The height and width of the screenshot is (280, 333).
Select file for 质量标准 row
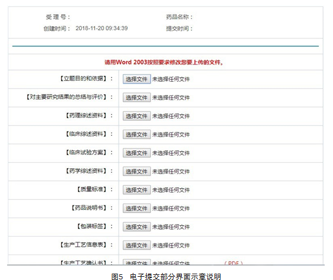[x=137, y=190]
